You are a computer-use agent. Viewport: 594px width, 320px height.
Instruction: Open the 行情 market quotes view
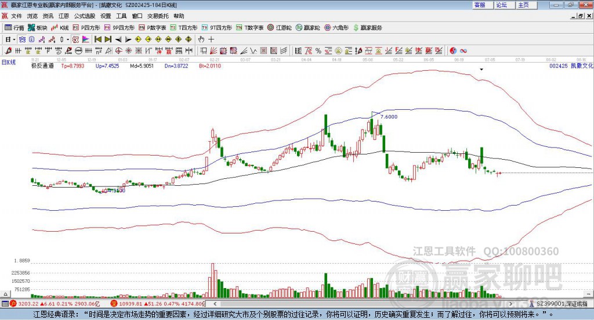(15, 28)
